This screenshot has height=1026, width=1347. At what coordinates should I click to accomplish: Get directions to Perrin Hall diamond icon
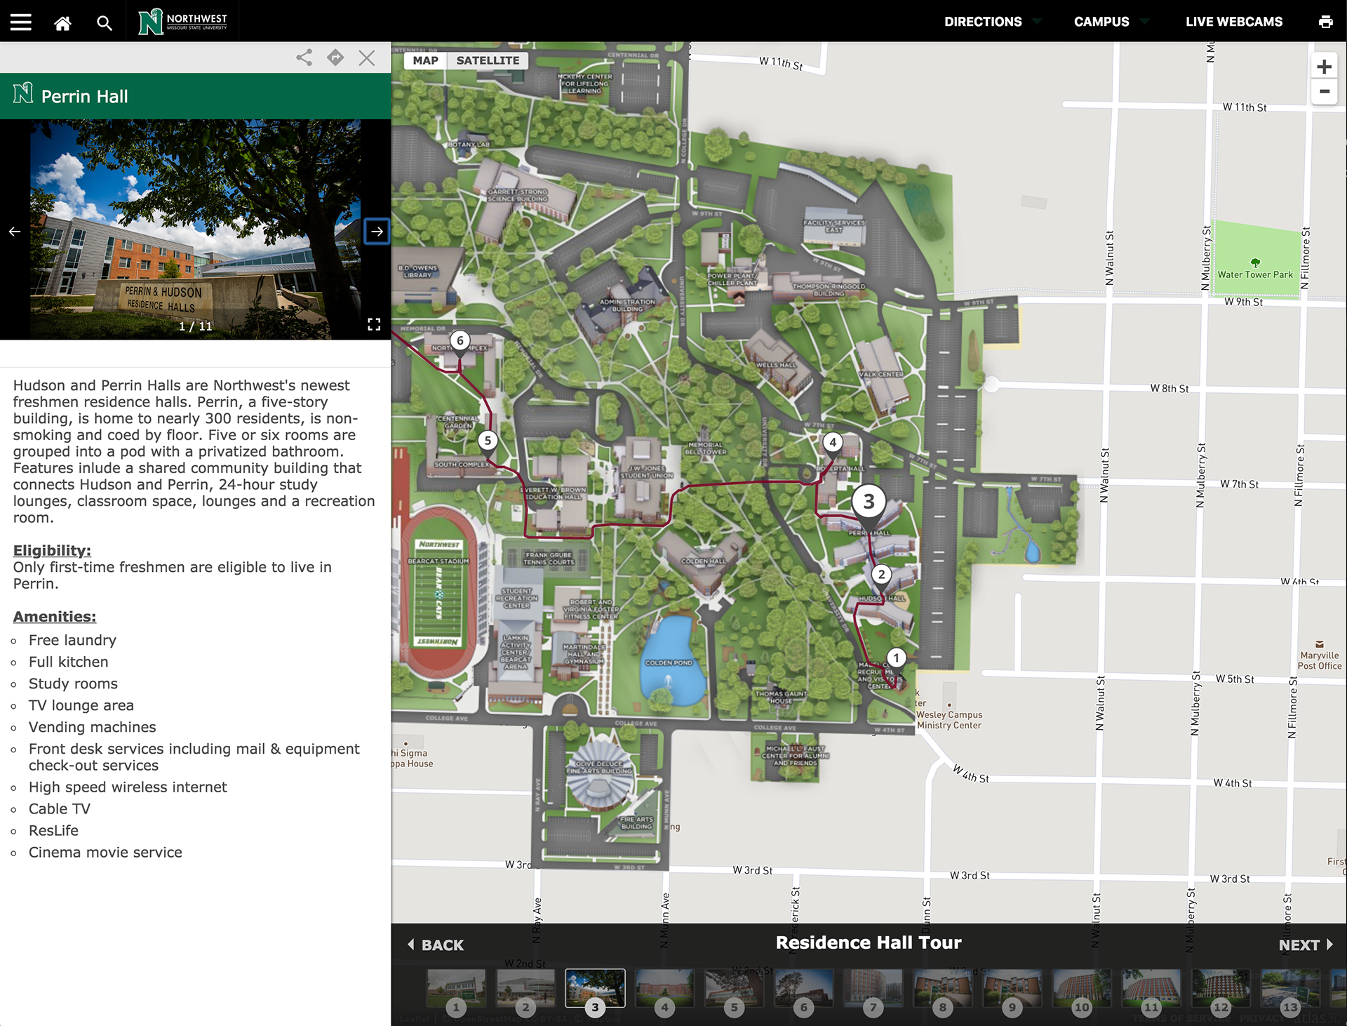pyautogui.click(x=335, y=58)
